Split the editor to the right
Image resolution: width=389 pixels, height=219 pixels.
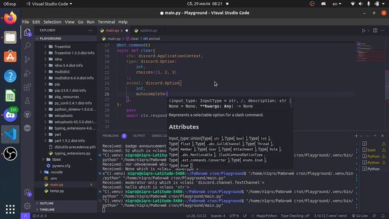coord(375,30)
